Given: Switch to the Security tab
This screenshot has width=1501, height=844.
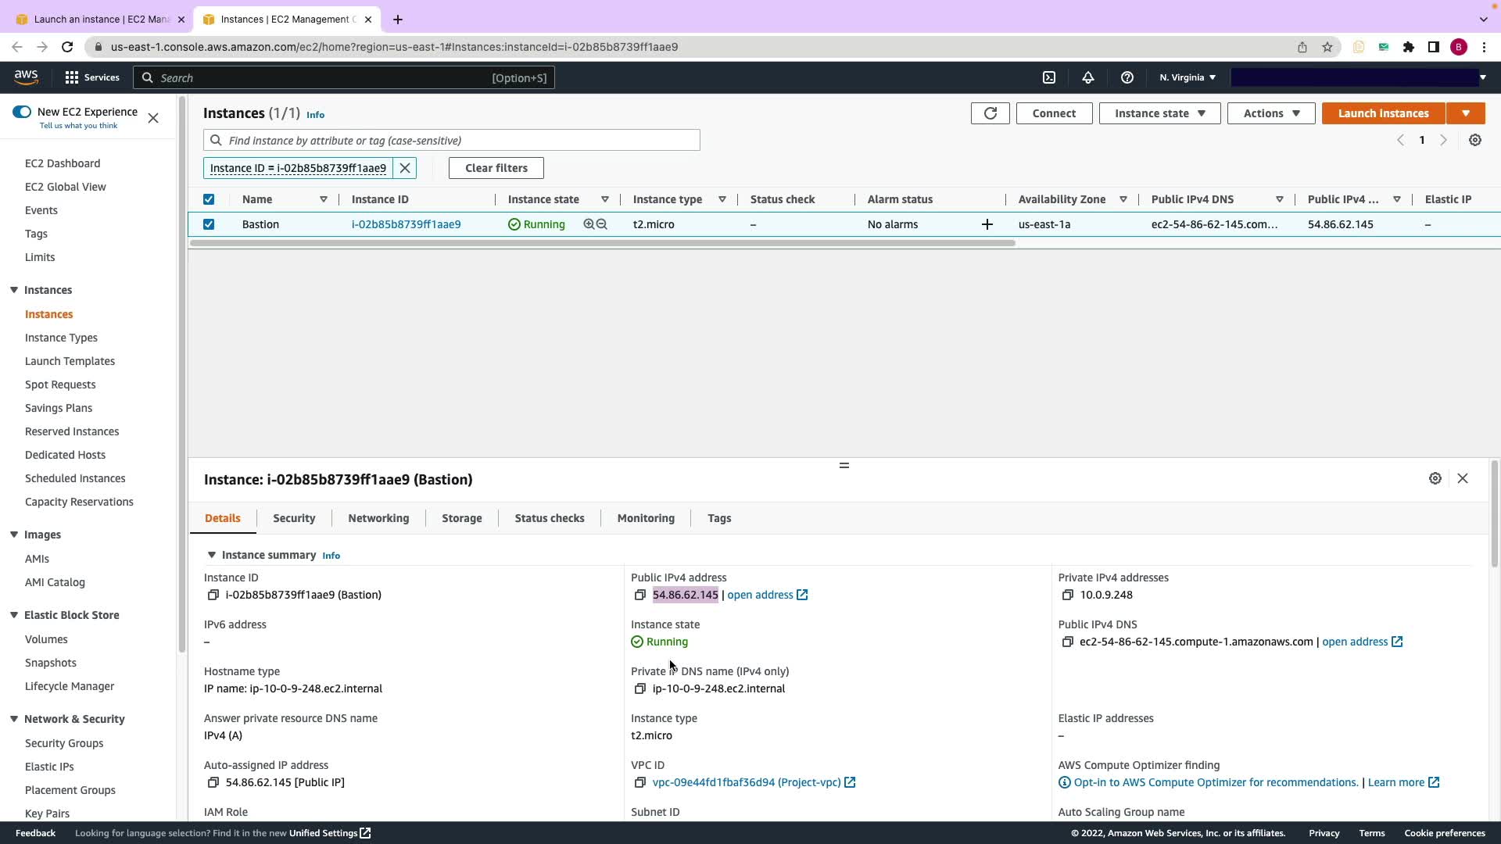Looking at the screenshot, I should coord(294,518).
